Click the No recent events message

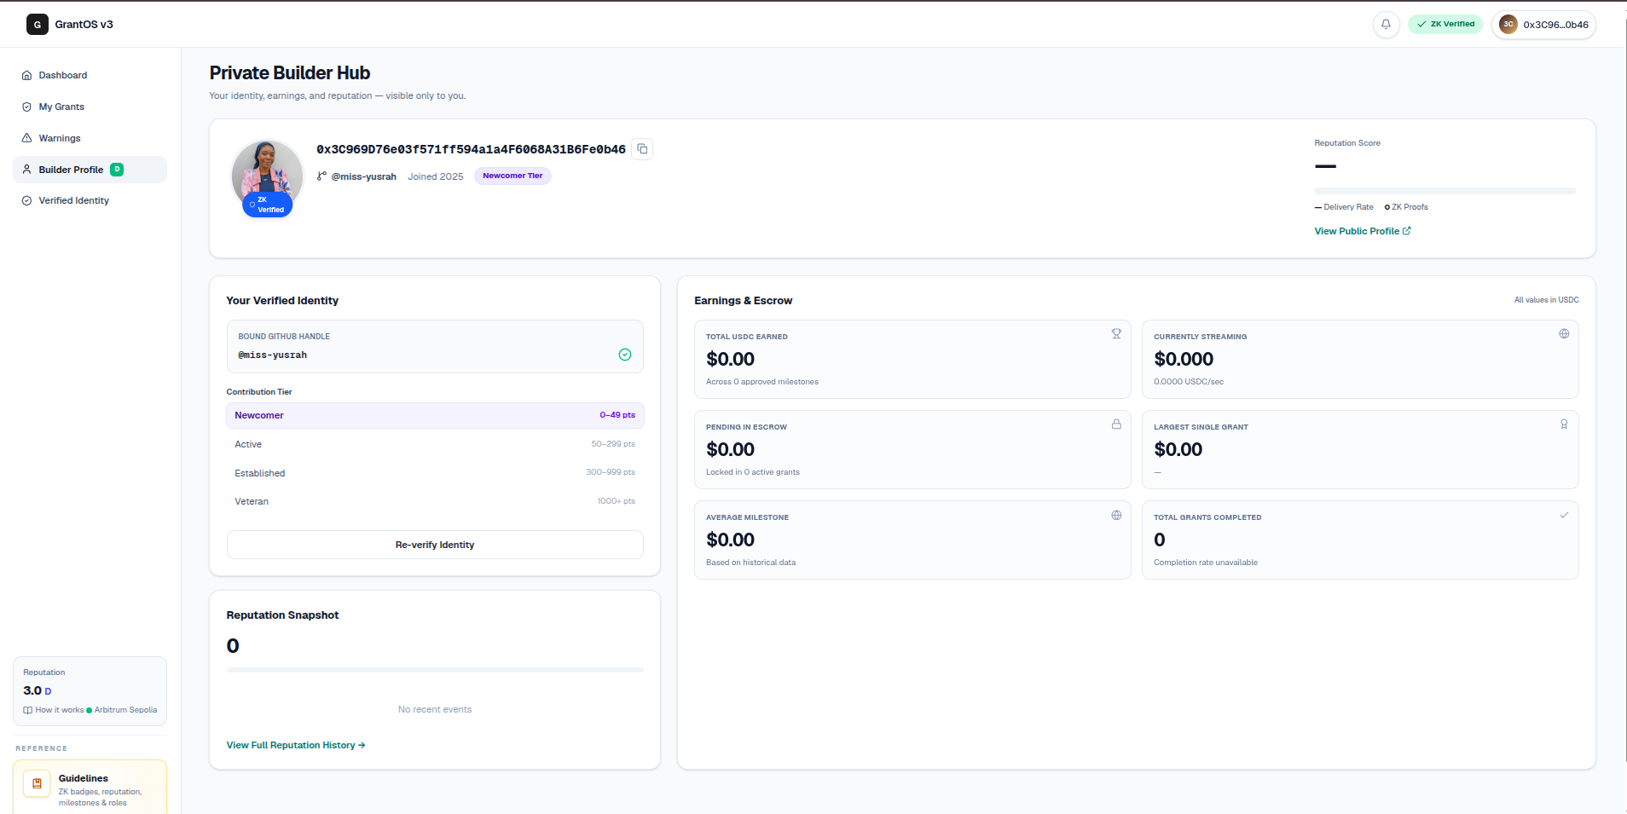pos(435,709)
